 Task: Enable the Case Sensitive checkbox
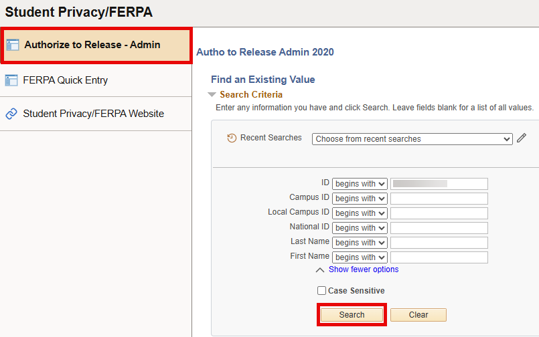[x=322, y=291]
